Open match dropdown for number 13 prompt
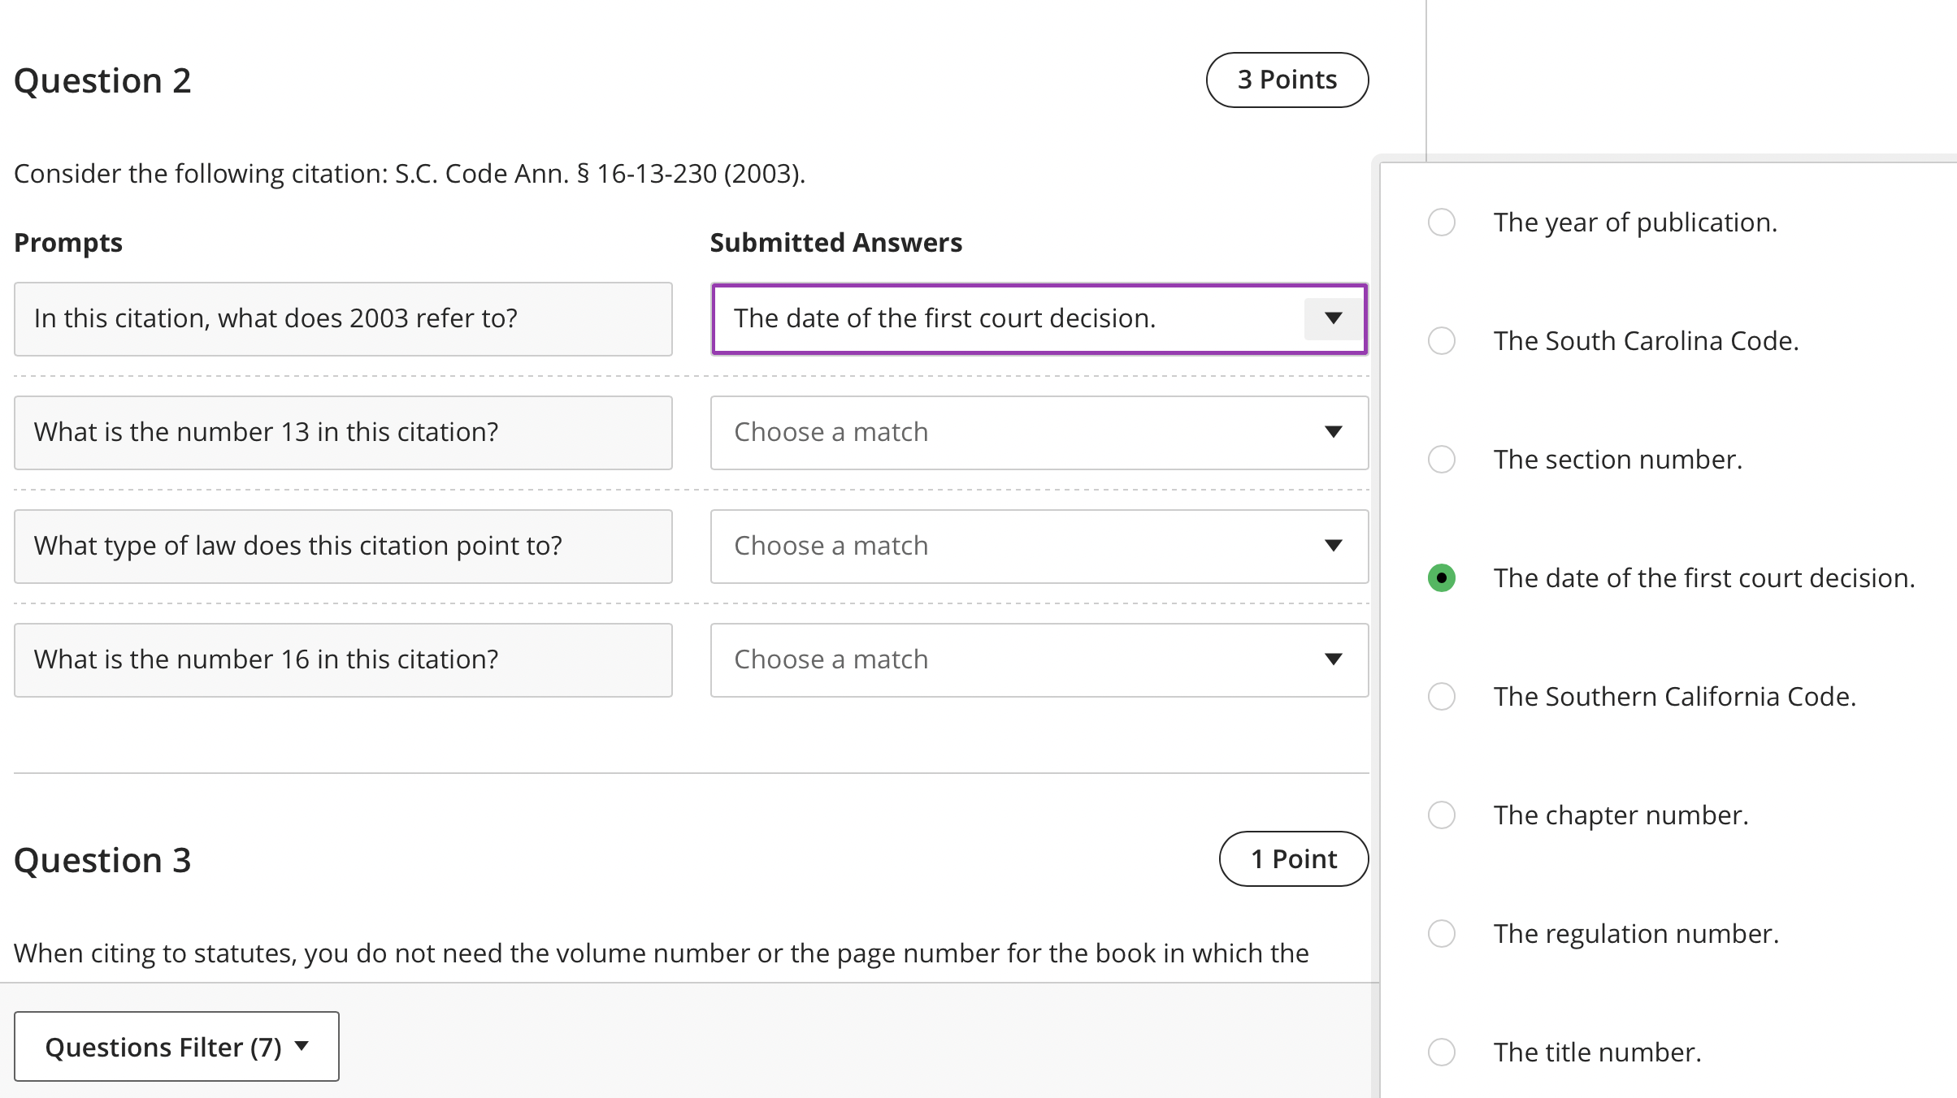1957x1098 pixels. click(x=1039, y=433)
